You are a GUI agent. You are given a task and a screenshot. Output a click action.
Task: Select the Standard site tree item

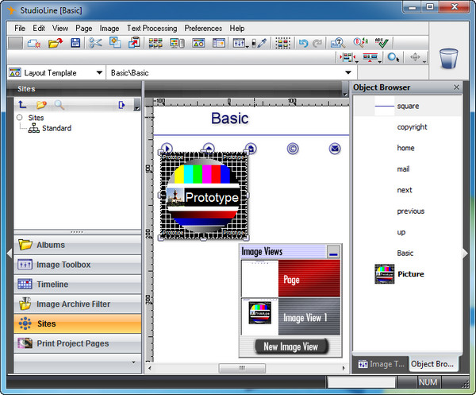56,128
